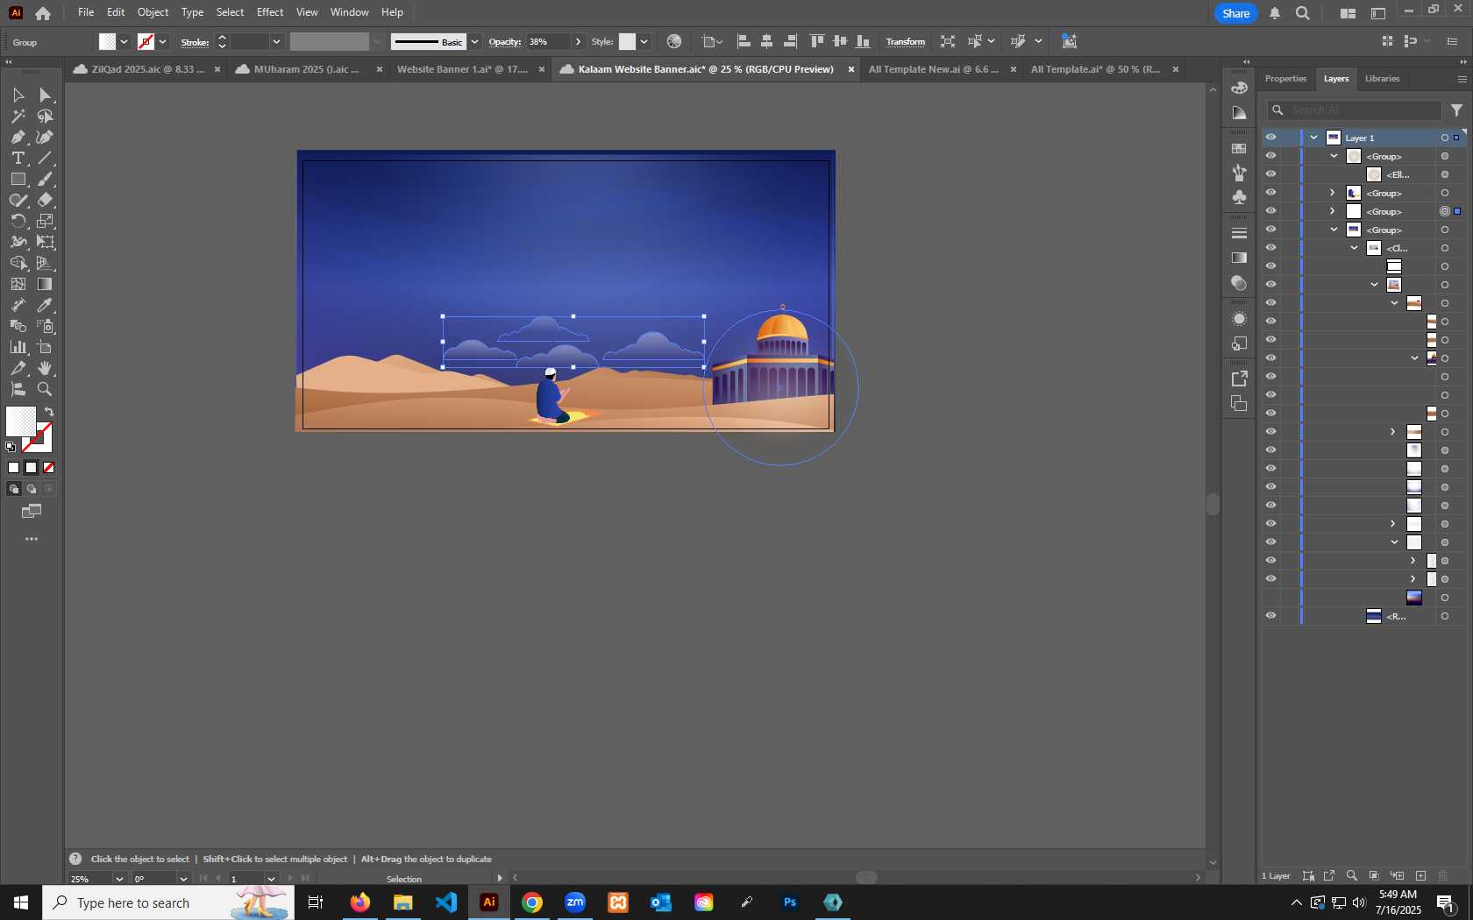
Task: Open the rotation angle dropdown
Action: pyautogui.click(x=183, y=879)
